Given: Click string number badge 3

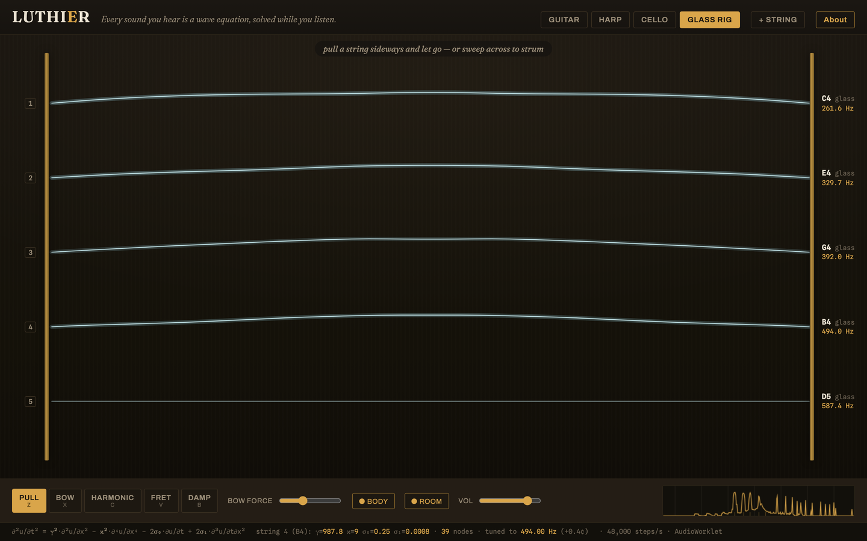Looking at the screenshot, I should pos(30,252).
